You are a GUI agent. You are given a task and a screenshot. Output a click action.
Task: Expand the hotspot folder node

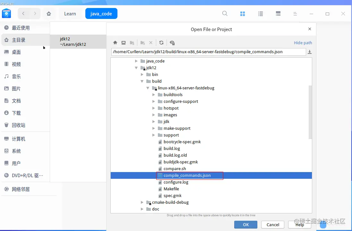[x=154, y=108]
